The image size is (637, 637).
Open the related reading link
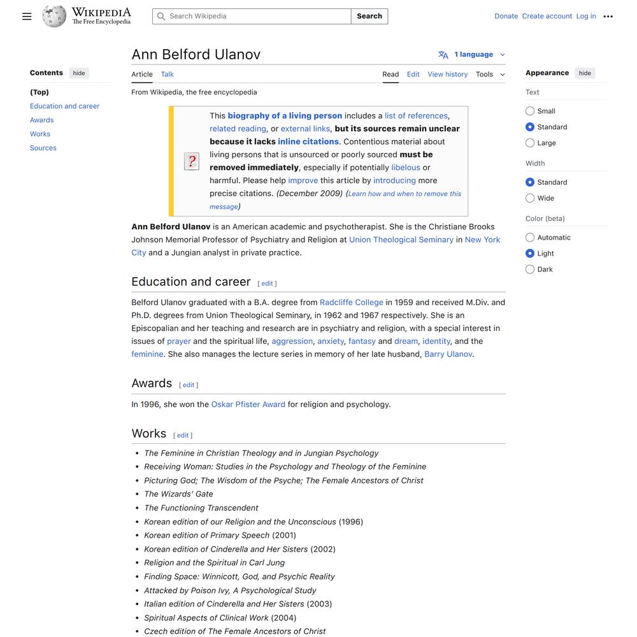coord(238,129)
